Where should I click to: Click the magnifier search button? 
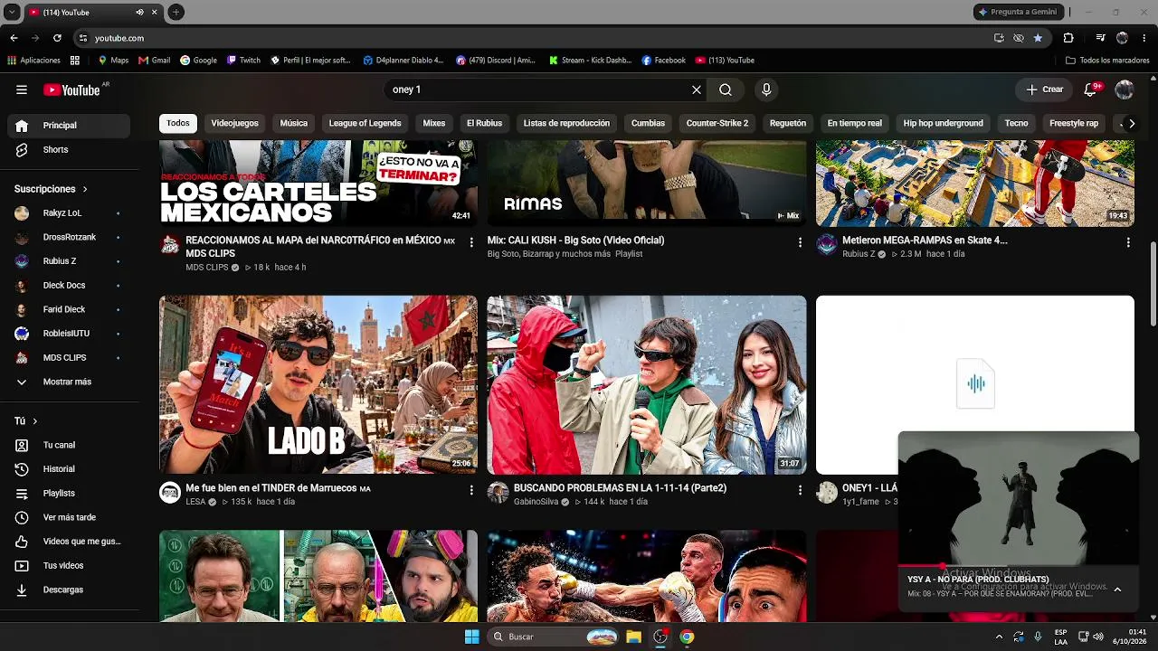click(x=726, y=90)
